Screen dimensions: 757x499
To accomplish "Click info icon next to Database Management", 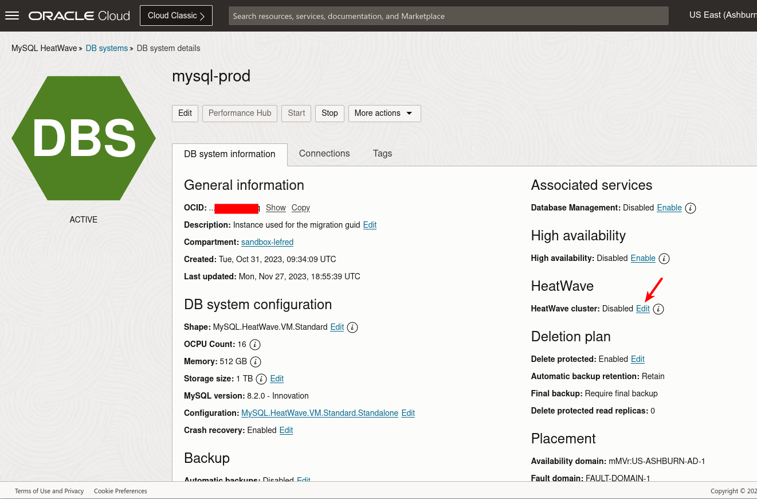I will click(x=691, y=208).
